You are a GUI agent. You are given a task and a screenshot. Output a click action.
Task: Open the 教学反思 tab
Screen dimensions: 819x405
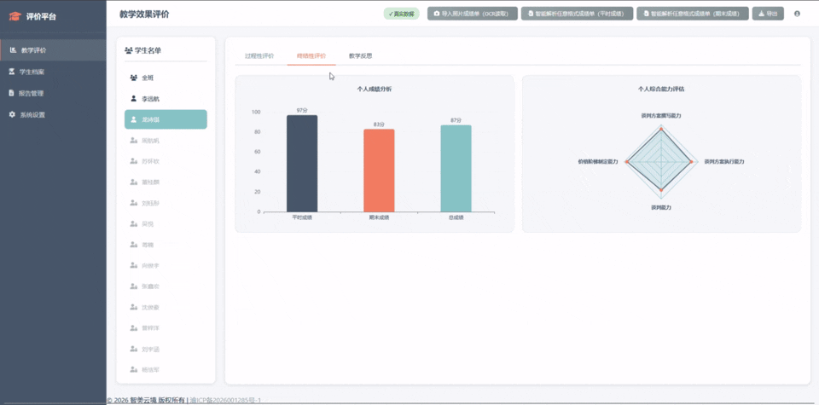(x=360, y=56)
